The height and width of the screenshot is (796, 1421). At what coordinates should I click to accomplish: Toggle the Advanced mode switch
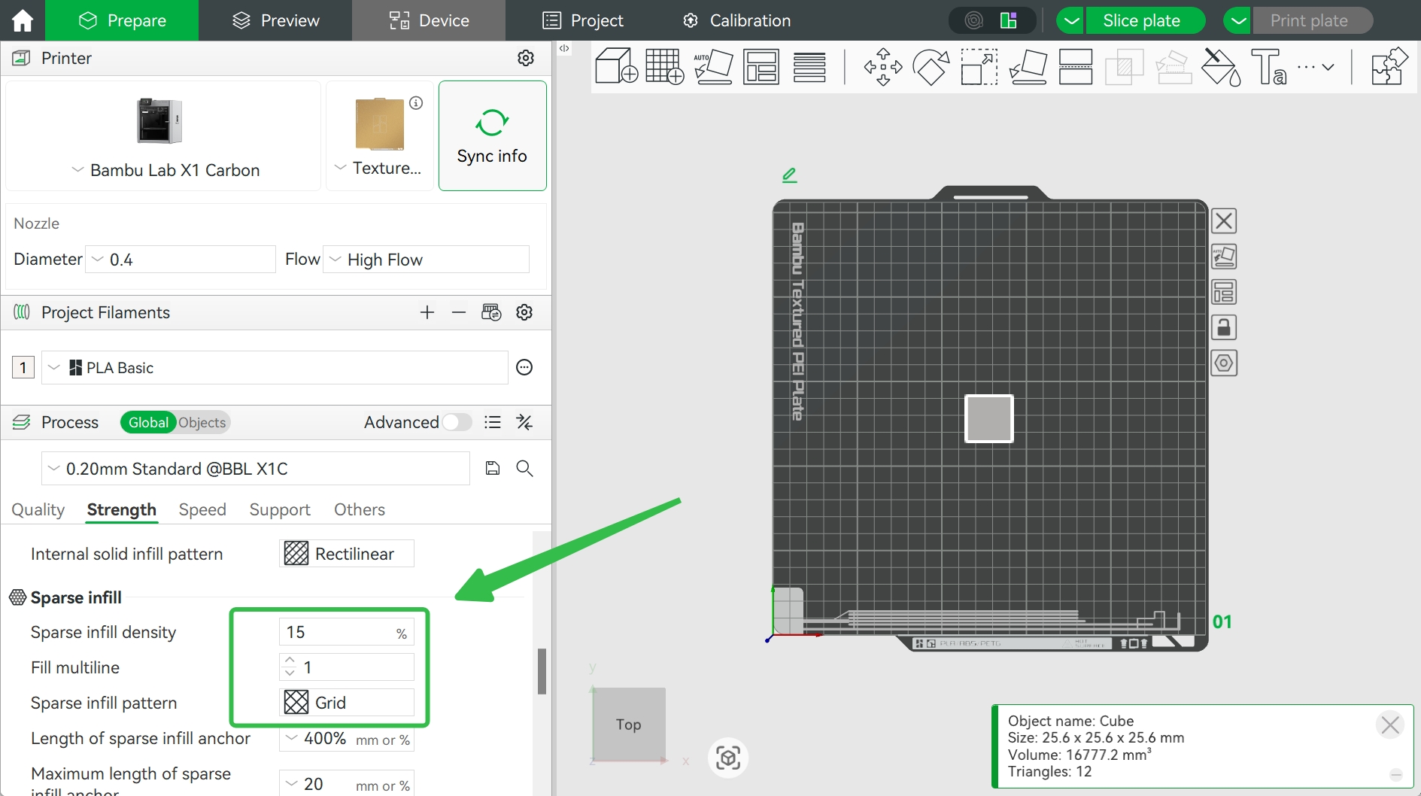click(457, 423)
